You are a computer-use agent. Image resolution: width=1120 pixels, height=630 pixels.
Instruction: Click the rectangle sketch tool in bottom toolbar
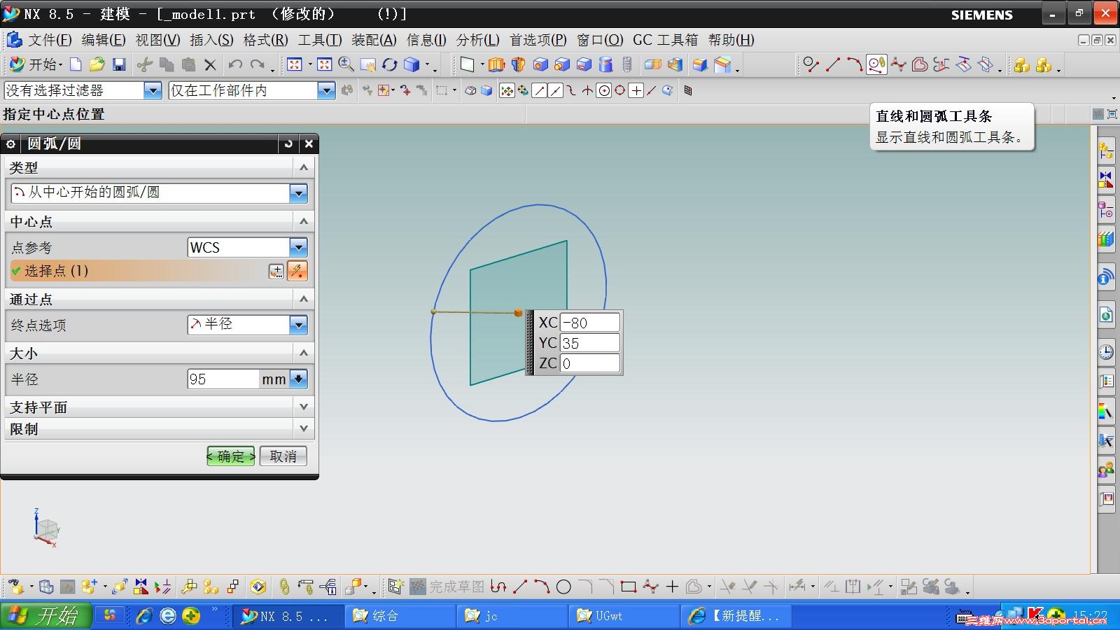point(628,587)
